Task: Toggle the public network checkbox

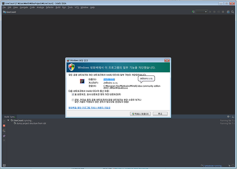Action: coord(73,100)
